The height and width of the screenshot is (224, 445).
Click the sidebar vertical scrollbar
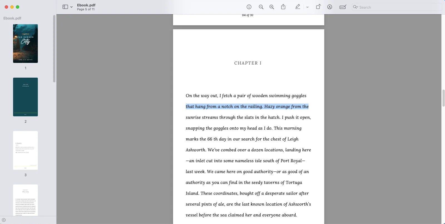(x=54, y=49)
